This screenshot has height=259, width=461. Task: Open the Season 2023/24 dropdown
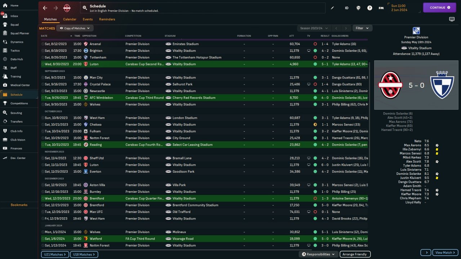(313, 28)
